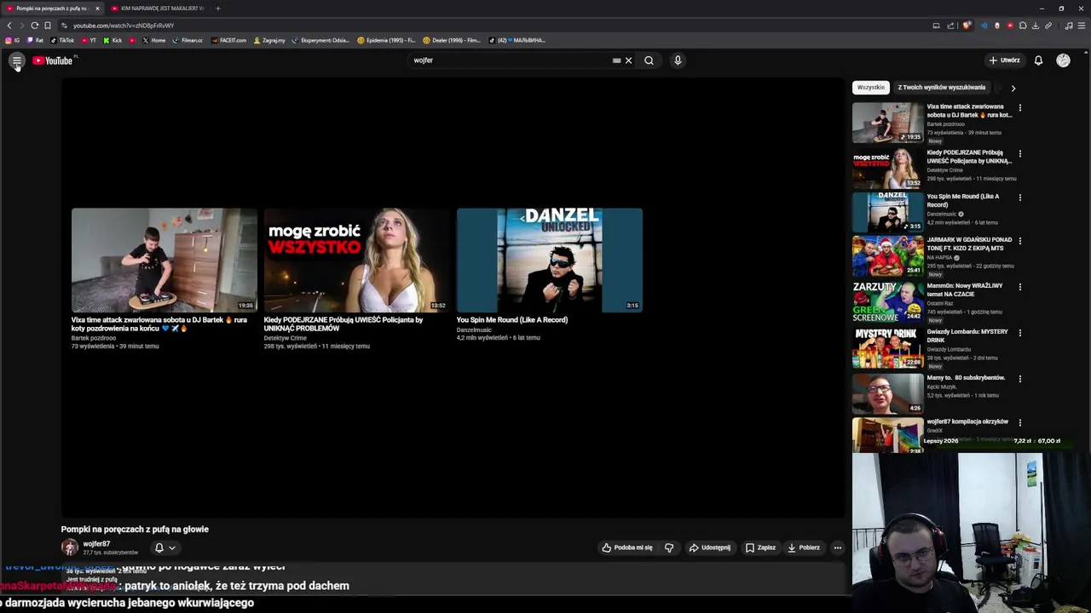
Task: Open the TikTok bookmark
Action: tap(62, 40)
